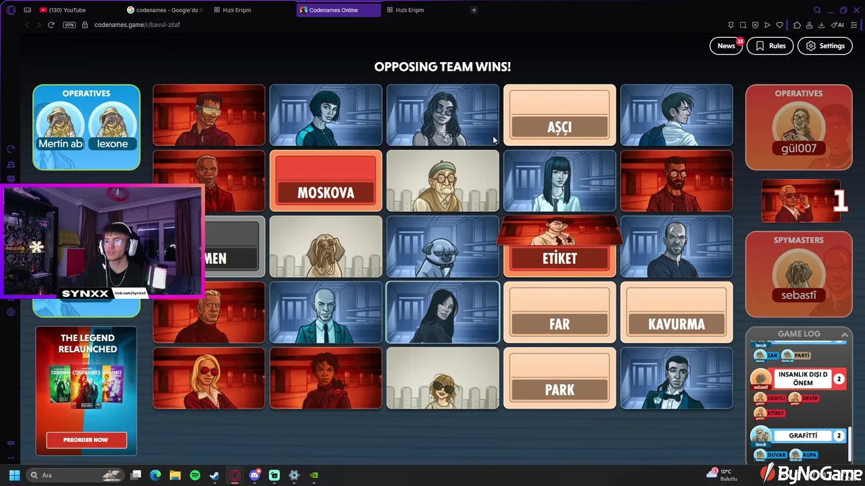Add page to bookmarks heart icon

click(779, 25)
